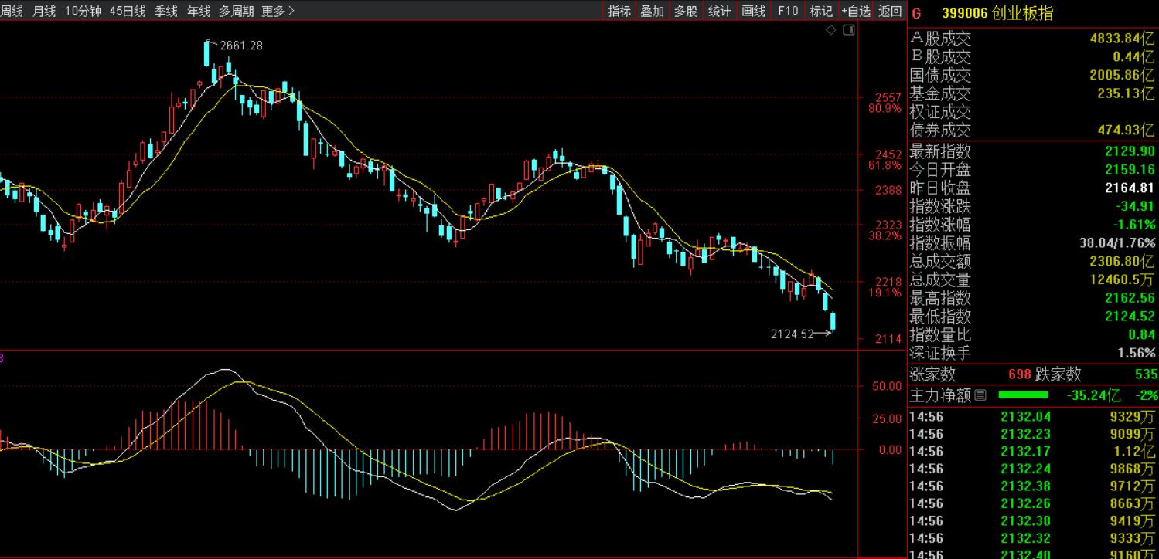The height and width of the screenshot is (559, 1159).
Task: Toggle the side panel layout icon
Action: tap(848, 30)
